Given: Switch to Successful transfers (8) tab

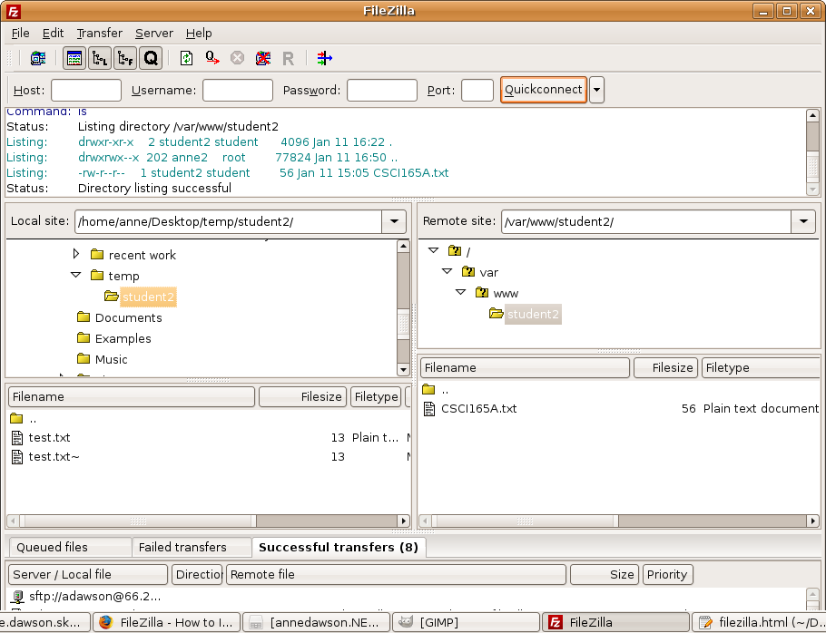Looking at the screenshot, I should [x=339, y=547].
